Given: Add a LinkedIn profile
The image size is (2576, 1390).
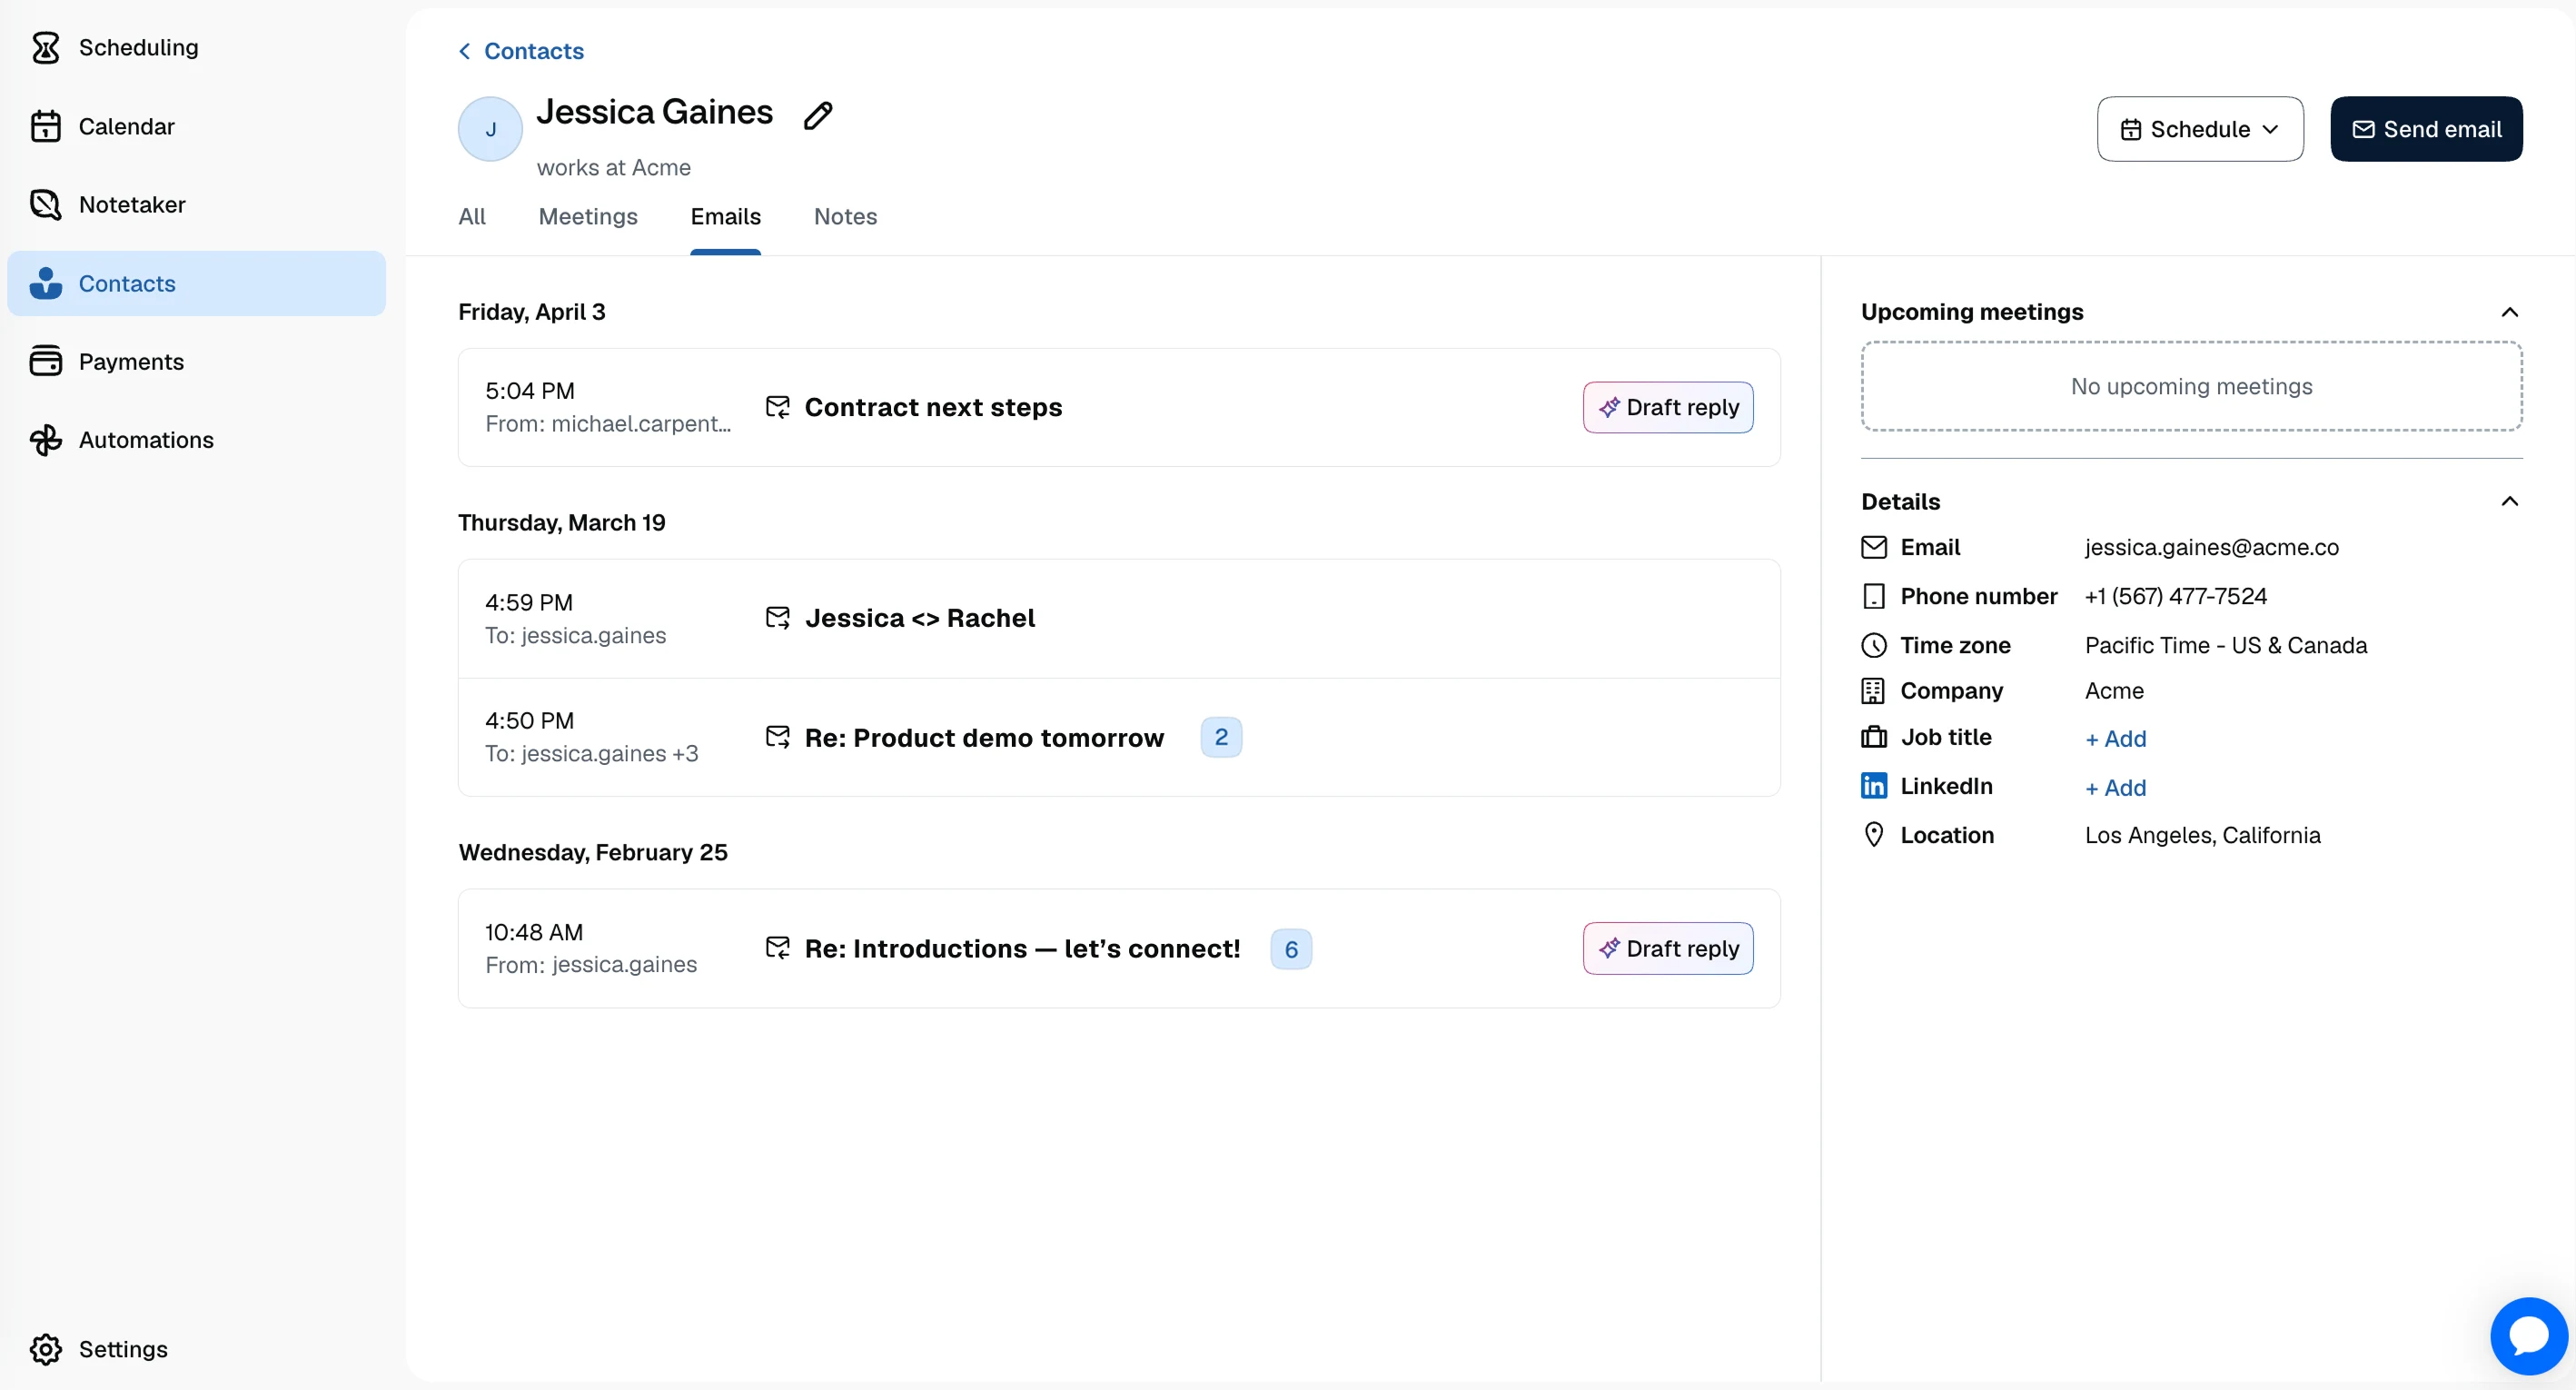Looking at the screenshot, I should coord(2115,787).
